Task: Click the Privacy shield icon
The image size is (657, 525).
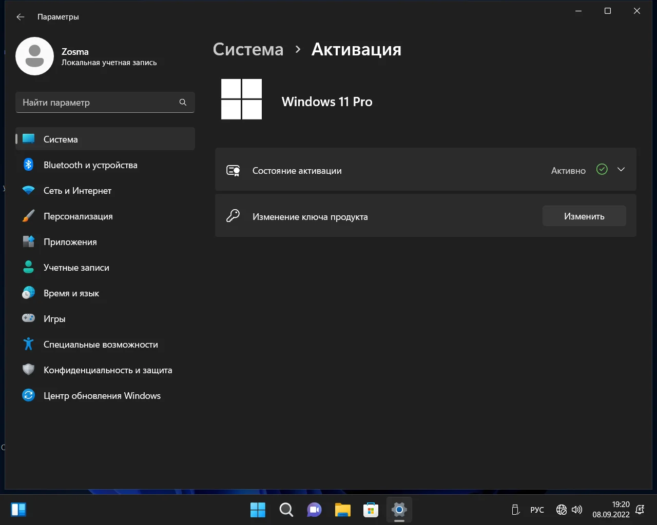Action: coord(29,370)
